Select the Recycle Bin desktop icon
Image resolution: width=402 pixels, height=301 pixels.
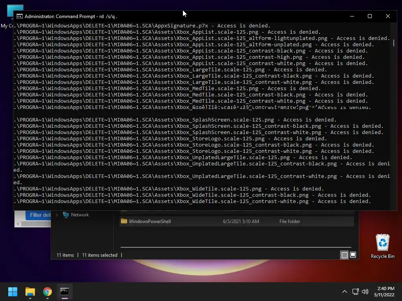[x=382, y=246]
